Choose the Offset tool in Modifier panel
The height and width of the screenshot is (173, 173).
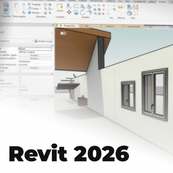pyautogui.click(x=75, y=6)
